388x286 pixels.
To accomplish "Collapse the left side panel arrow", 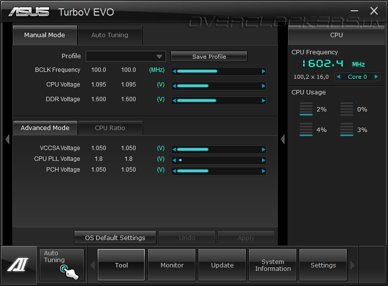I will 7,139.
